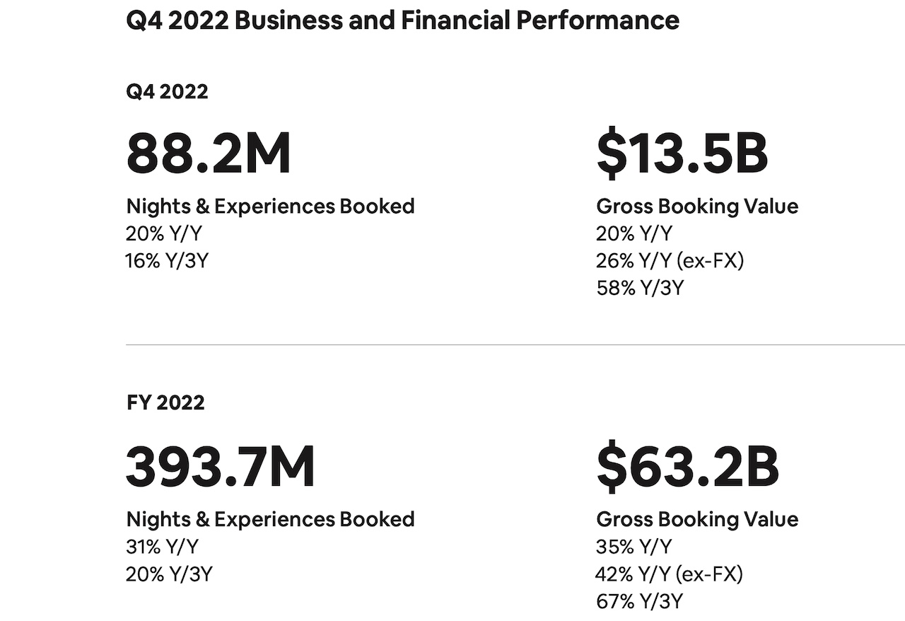Click the horizontal divider between sections
Viewport: 905px width, 621px height.
click(x=515, y=345)
